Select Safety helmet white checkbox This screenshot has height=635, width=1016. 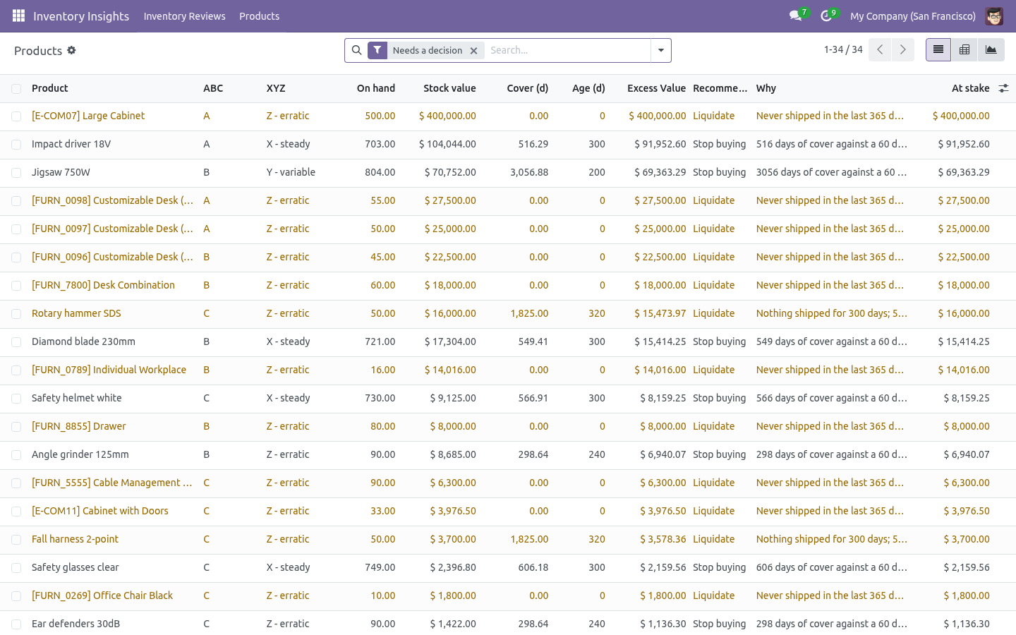16,399
